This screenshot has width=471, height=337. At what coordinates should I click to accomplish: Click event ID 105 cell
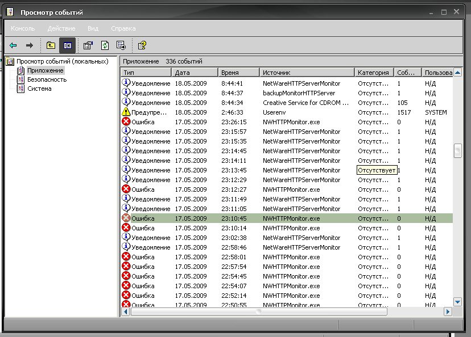tap(402, 103)
